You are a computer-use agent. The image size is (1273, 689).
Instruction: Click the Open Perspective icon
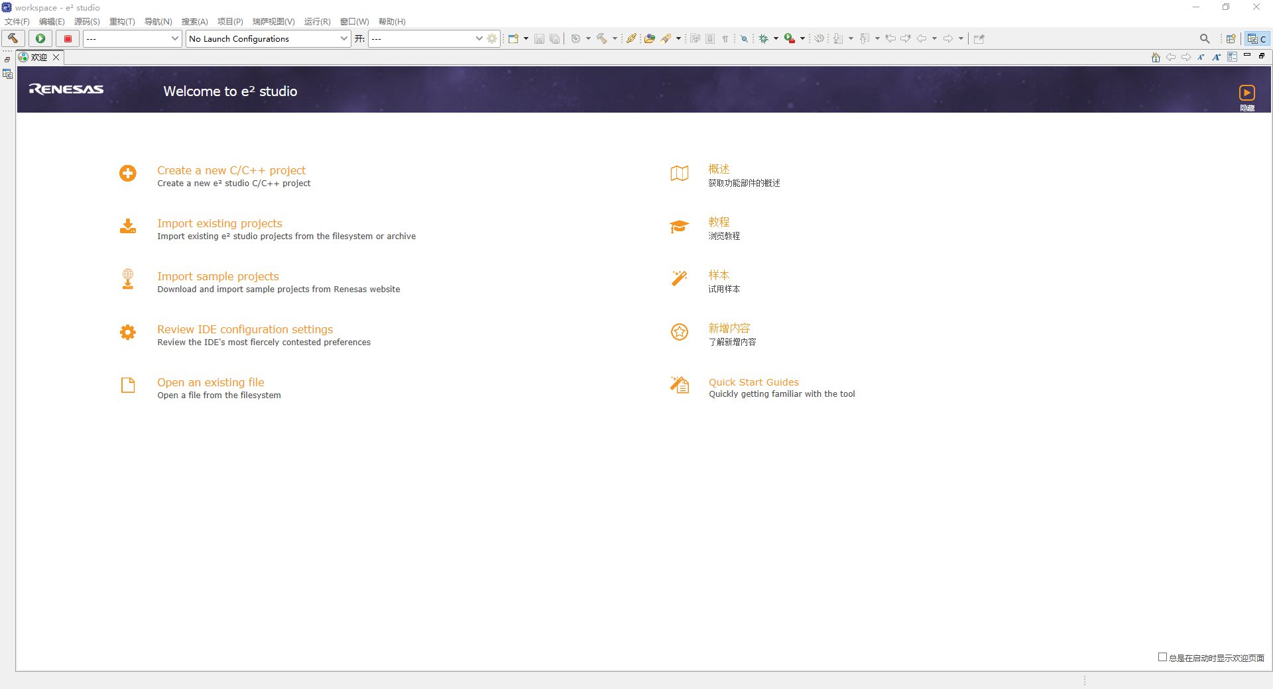coord(1231,38)
